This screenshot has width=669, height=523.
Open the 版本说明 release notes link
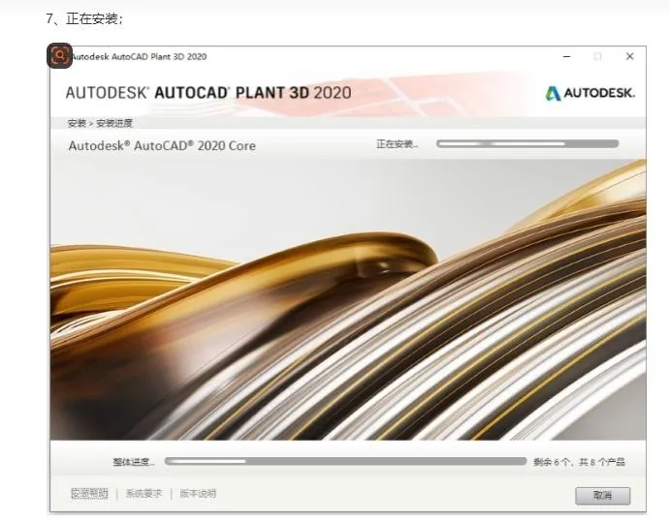click(198, 494)
